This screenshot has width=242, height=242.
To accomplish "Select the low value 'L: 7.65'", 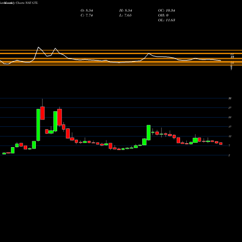I will click(125, 15).
